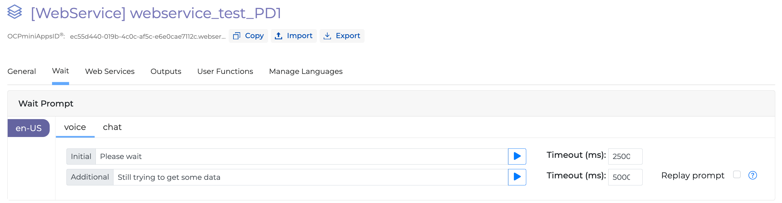Open the User Functions tab

pyautogui.click(x=225, y=71)
